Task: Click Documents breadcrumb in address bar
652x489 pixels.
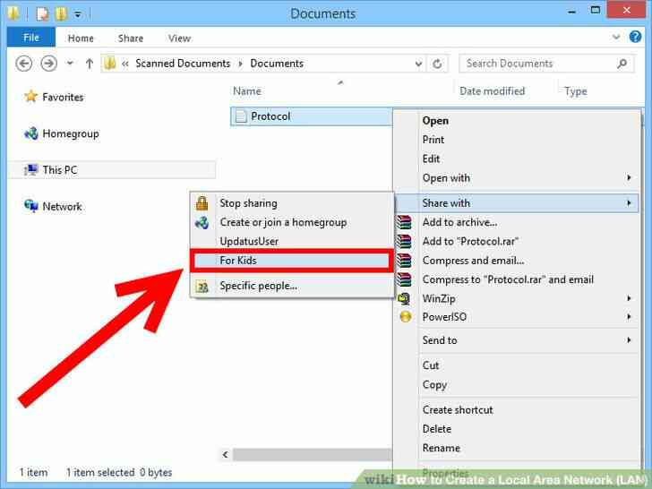Action: [x=277, y=64]
